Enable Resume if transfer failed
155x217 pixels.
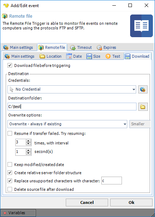[x=10, y=133]
